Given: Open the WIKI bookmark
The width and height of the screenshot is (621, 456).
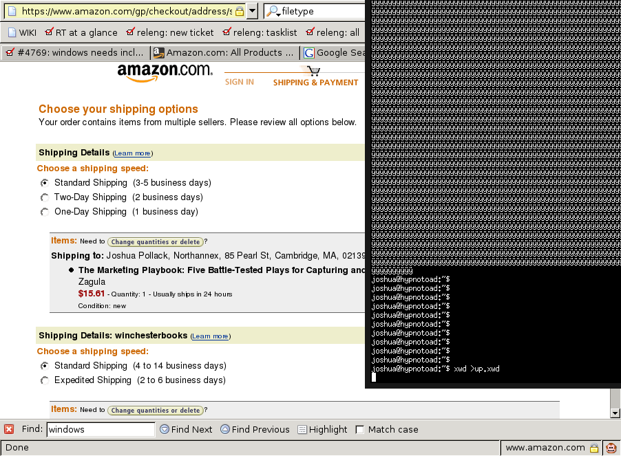Looking at the screenshot, I should 21,32.
